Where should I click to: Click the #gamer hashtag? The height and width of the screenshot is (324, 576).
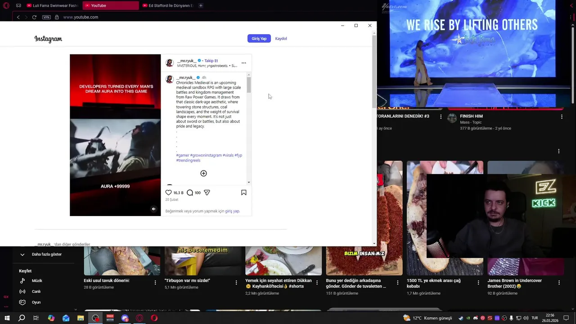(183, 155)
